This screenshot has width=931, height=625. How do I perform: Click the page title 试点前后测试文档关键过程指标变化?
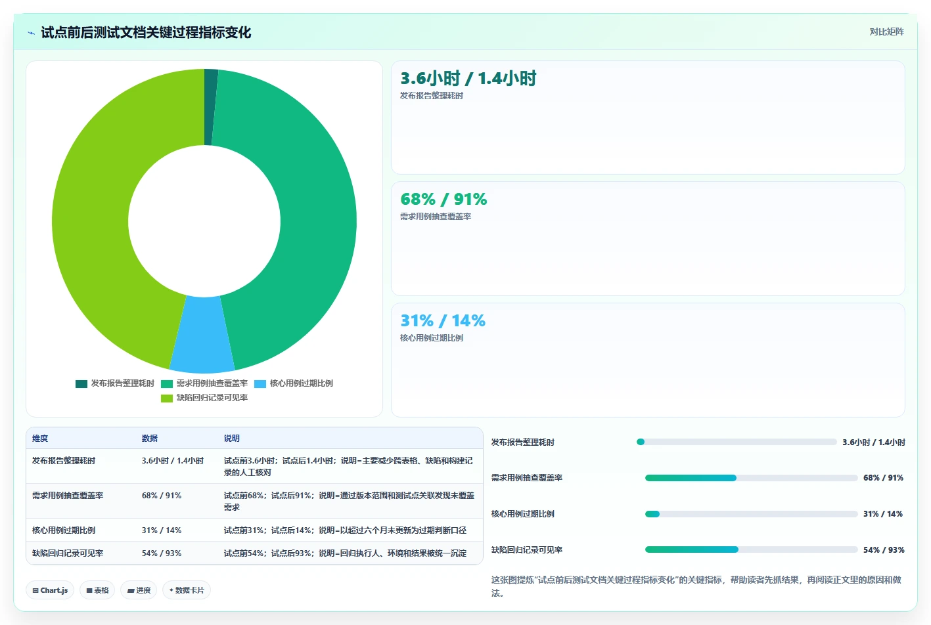[146, 33]
